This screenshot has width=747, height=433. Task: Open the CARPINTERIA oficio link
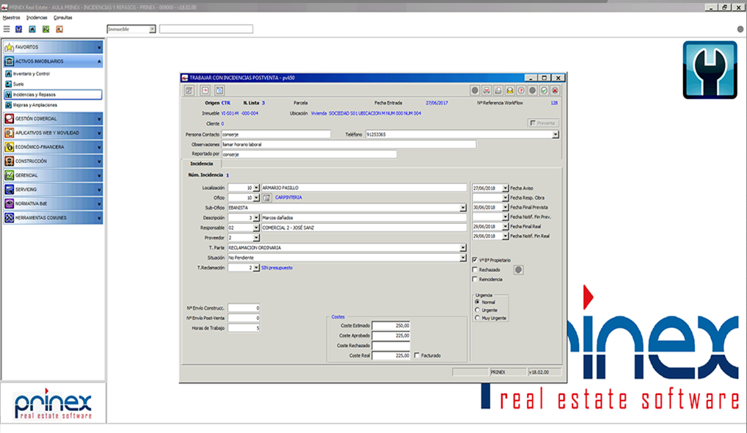(288, 197)
